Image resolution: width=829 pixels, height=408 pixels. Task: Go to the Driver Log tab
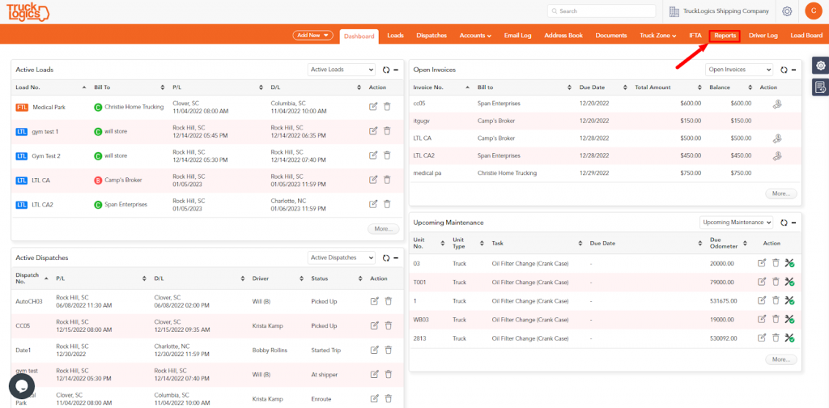pyautogui.click(x=763, y=36)
